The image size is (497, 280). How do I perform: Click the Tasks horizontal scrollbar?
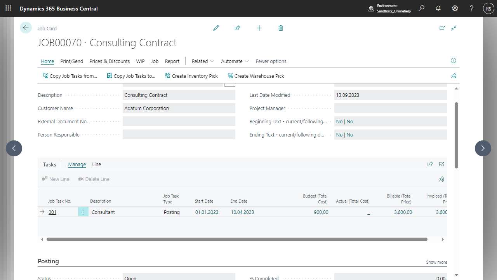pos(237,240)
